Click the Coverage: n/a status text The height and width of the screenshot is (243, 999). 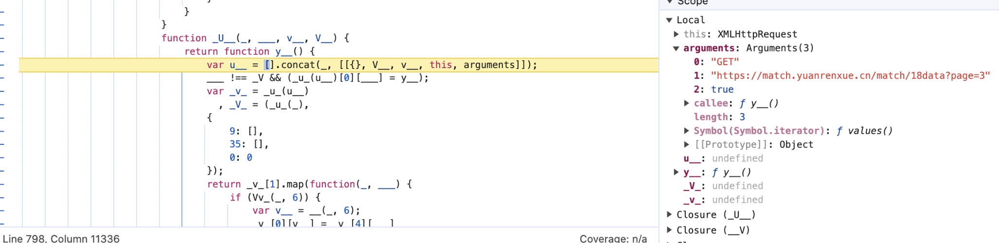[x=613, y=238]
